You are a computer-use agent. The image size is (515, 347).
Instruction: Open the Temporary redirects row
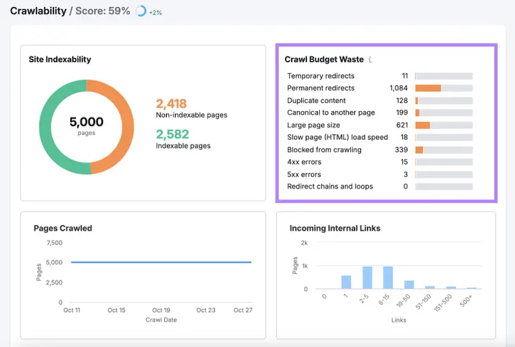click(x=380, y=76)
